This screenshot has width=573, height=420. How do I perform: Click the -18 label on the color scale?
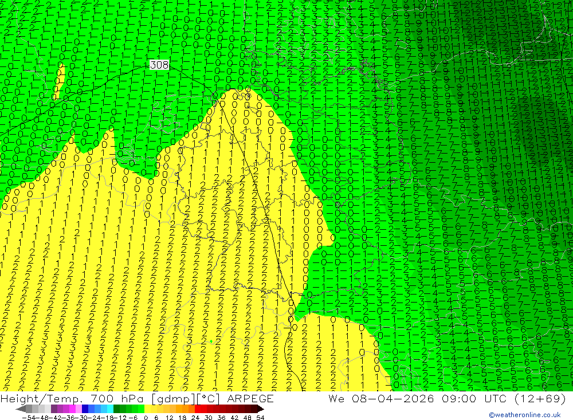pos(107,418)
